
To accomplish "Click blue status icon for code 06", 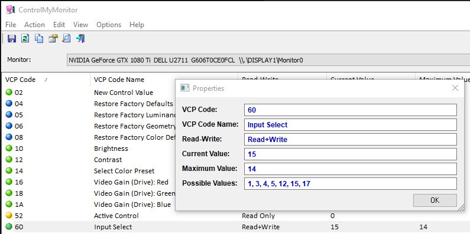I will (9, 126).
